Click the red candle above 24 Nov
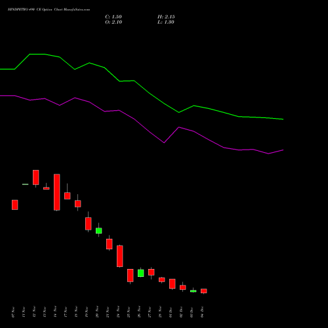Screen dimensions: 328x328 [x=120, y=256]
